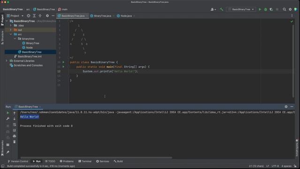Open Problems tool window
The height and width of the screenshot is (169, 300).
(x=67, y=161)
